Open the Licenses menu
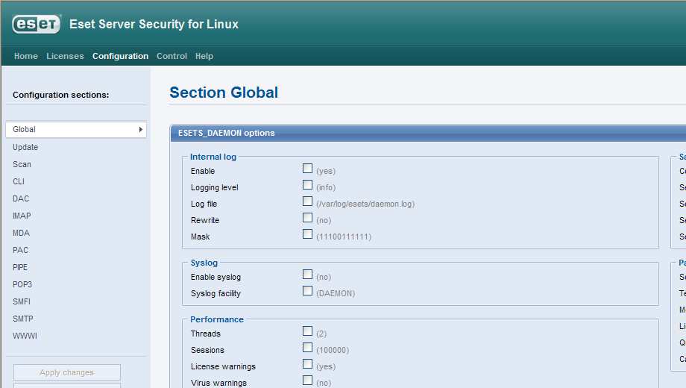 (x=65, y=56)
